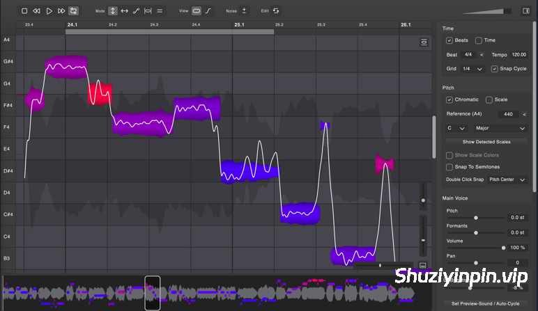This screenshot has width=538, height=311.
Task: Switch to pitch curve view
Action: 208,11
